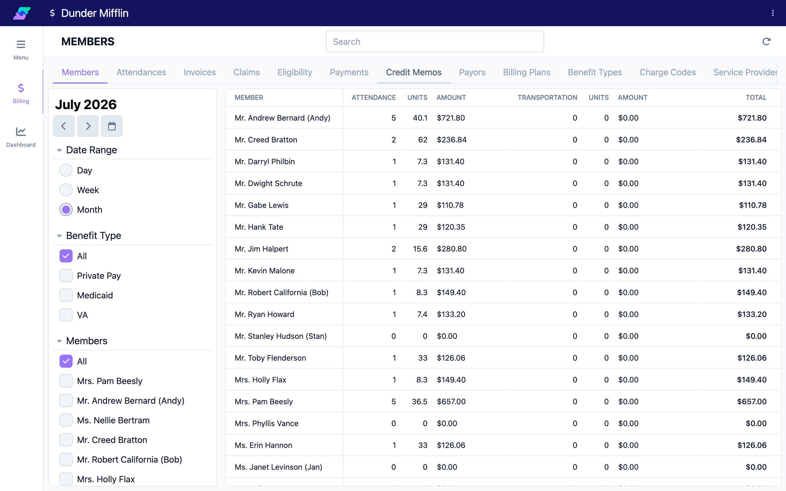The height and width of the screenshot is (491, 786).
Task: Select the Day date range radio
Action: [66, 170]
